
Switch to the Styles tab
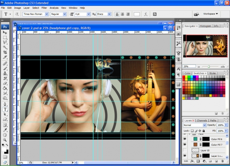coord(212,73)
